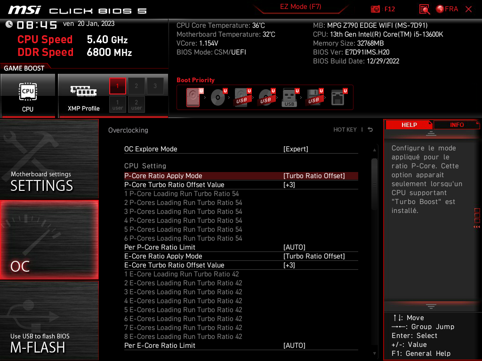Viewport: 482px width, 361px height.
Task: Select the network boot device icon
Action: click(x=339, y=97)
